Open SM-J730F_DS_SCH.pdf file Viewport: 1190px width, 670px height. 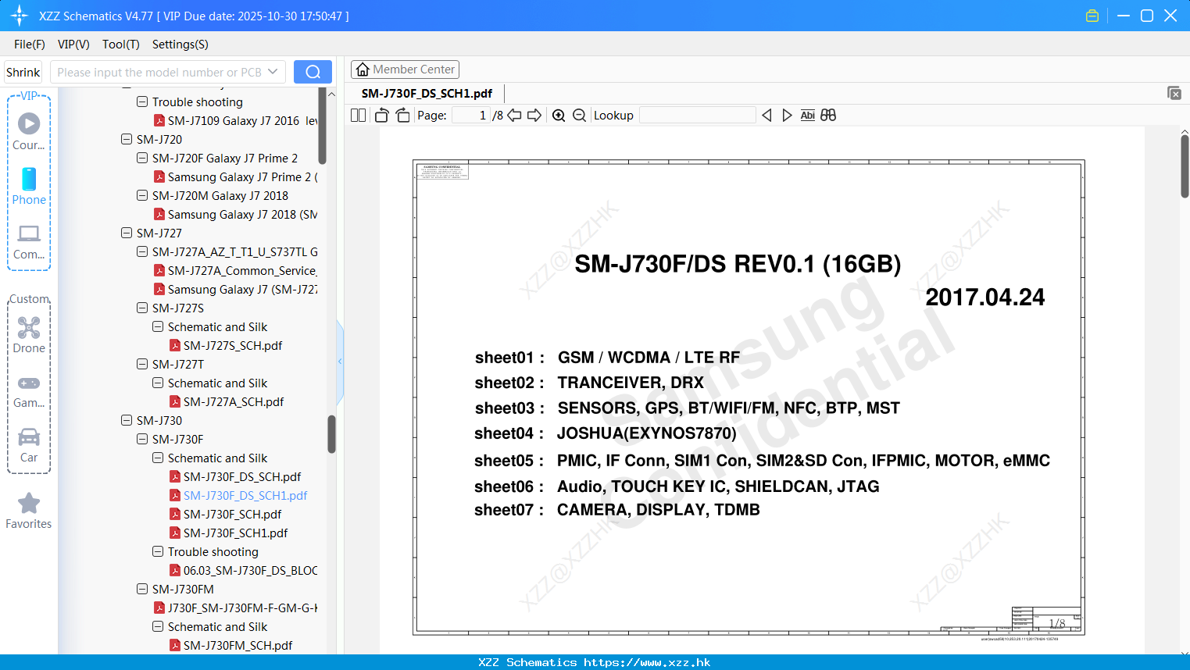242,476
